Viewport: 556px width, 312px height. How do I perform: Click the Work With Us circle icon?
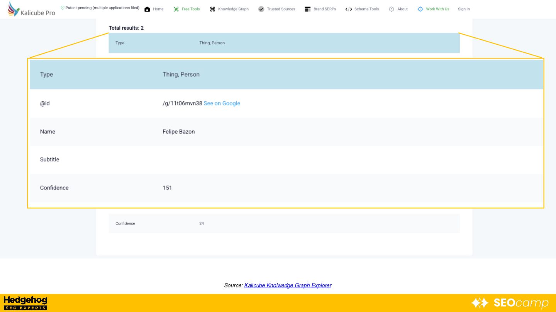[x=420, y=9]
